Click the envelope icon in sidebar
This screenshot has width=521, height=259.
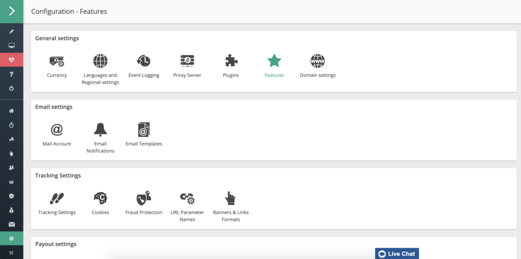coord(11,224)
